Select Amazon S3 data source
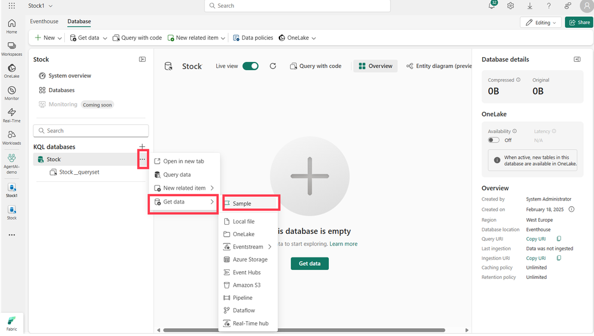594x336 pixels. [x=248, y=285]
